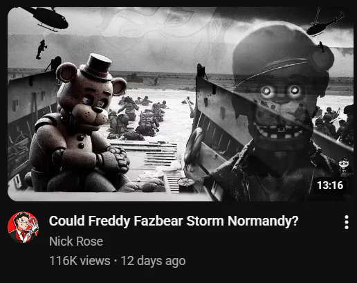Click the 13:16 duration badge
The width and height of the screenshot is (357, 283).
pos(330,185)
